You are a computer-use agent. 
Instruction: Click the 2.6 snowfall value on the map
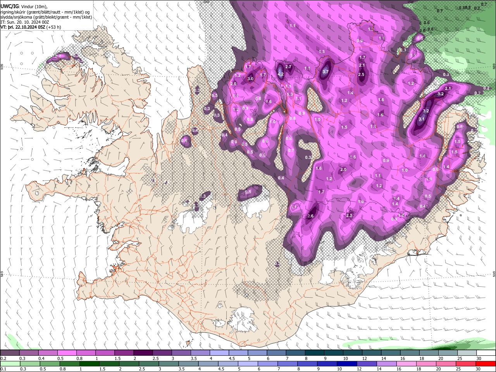pos(310,216)
